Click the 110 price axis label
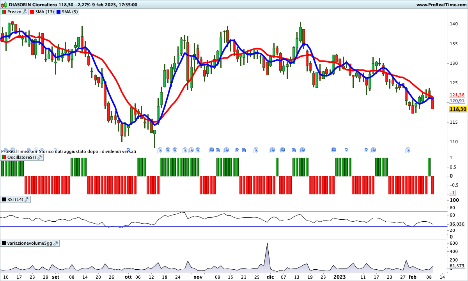 [454, 142]
